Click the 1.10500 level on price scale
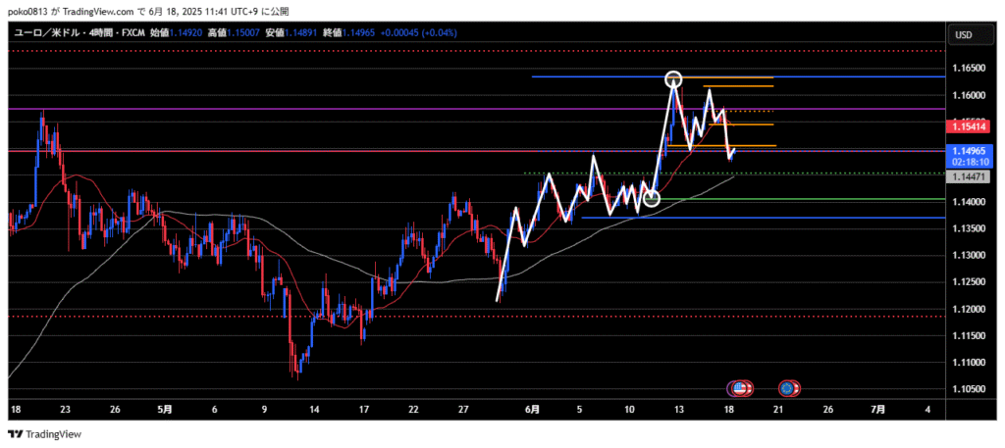This screenshot has height=448, width=1005. click(x=970, y=389)
